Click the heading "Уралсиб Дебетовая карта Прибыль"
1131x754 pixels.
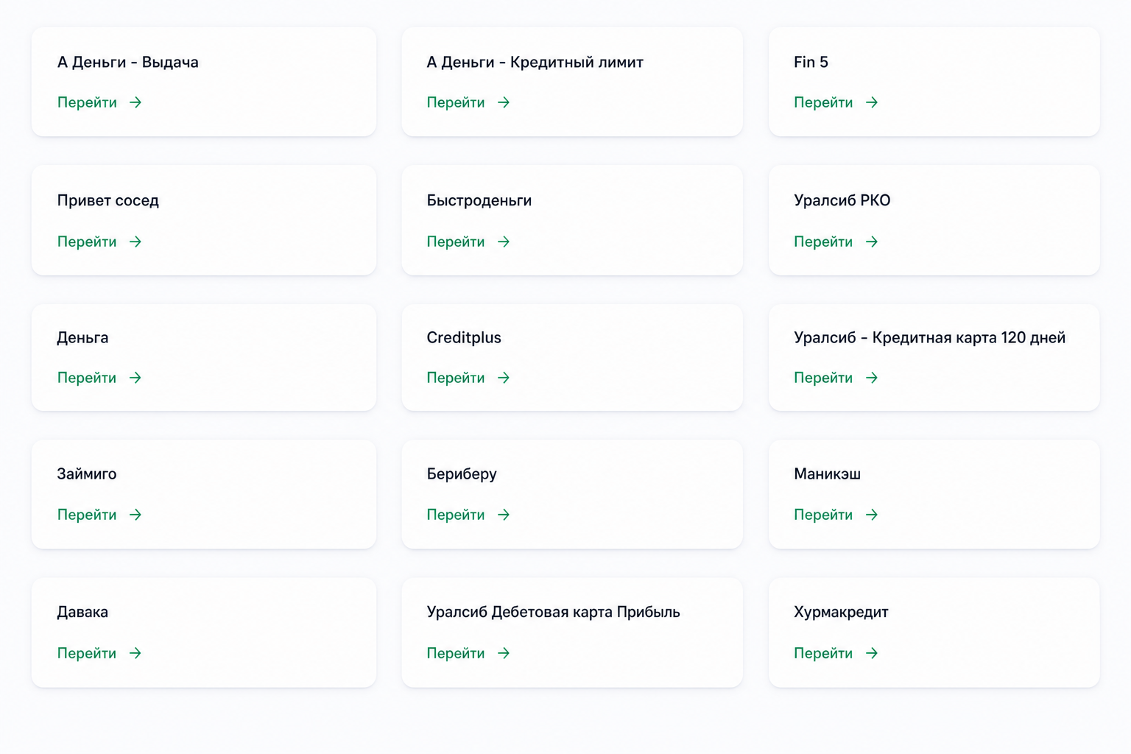(554, 612)
